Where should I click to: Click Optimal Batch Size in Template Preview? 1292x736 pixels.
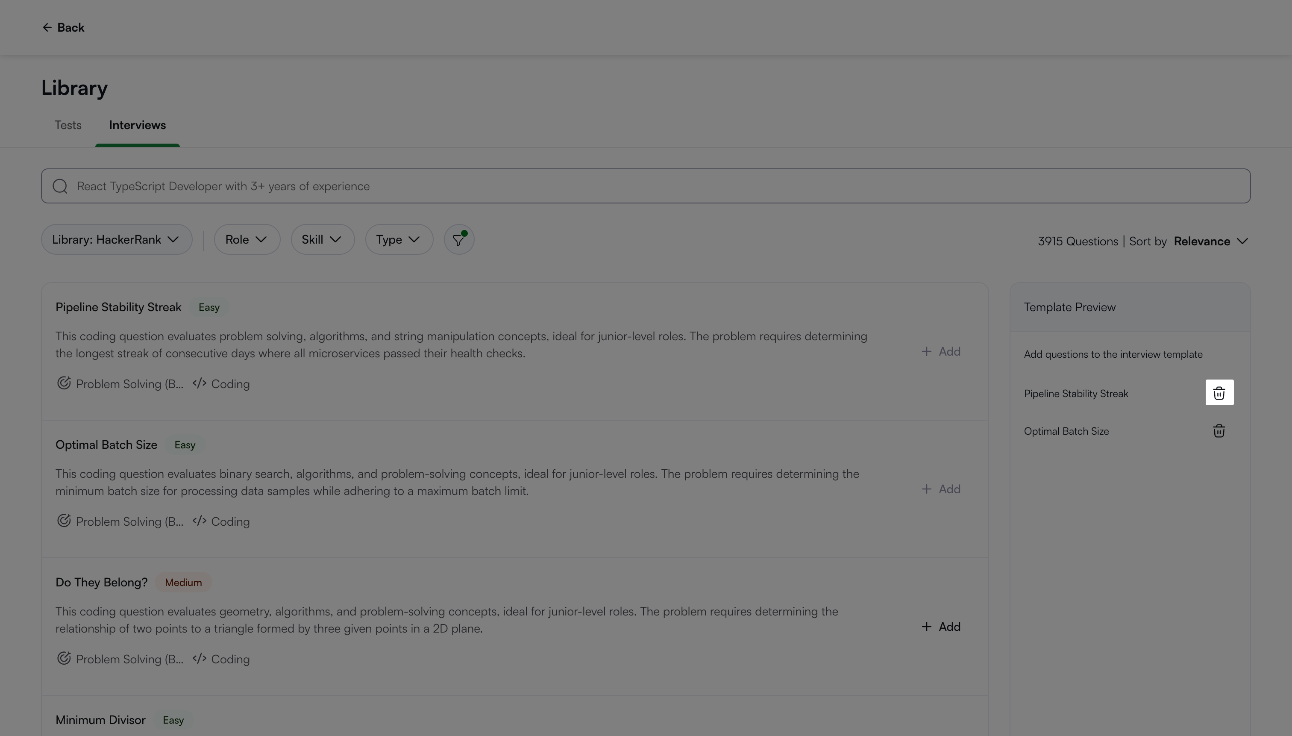click(x=1066, y=431)
